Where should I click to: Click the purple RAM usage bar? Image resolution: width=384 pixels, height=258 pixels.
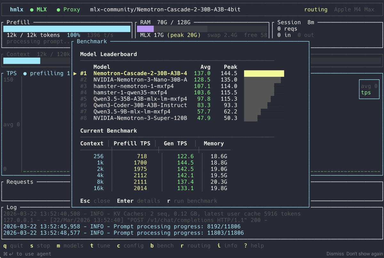[x=145, y=29]
